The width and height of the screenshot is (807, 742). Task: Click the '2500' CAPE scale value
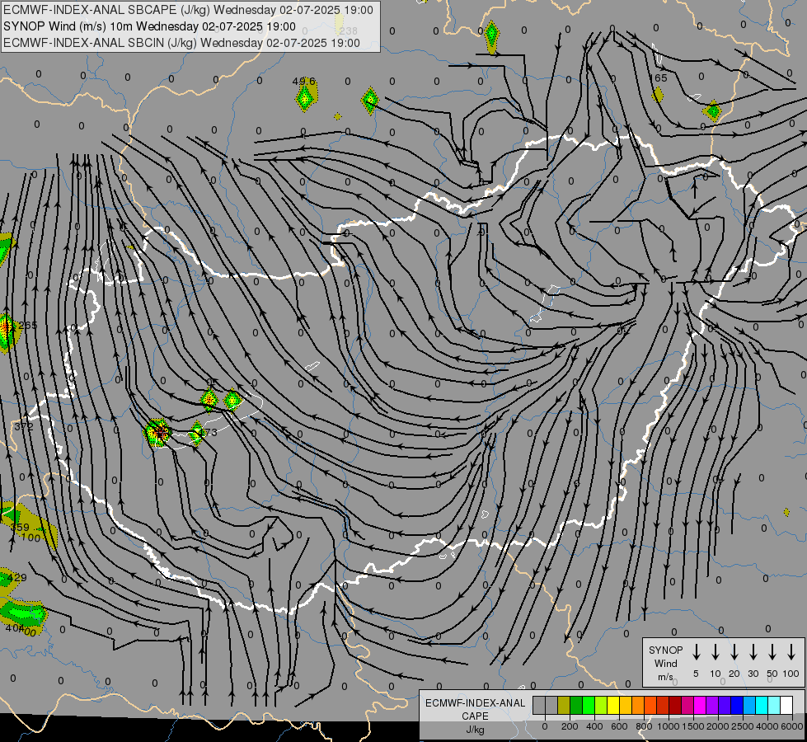[x=743, y=726]
